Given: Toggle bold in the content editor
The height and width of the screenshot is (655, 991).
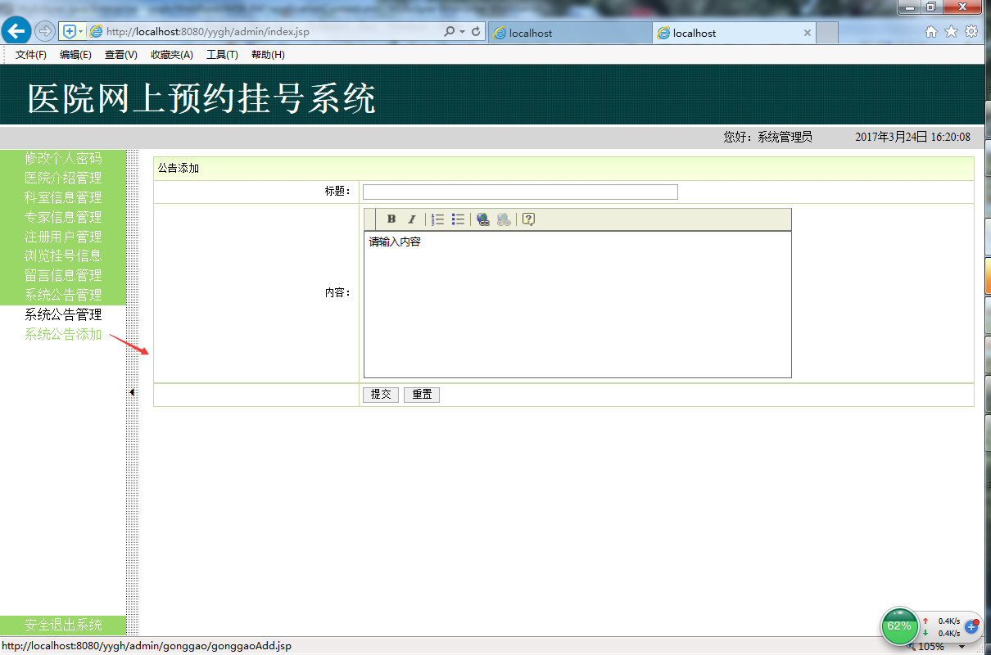Looking at the screenshot, I should pos(391,219).
